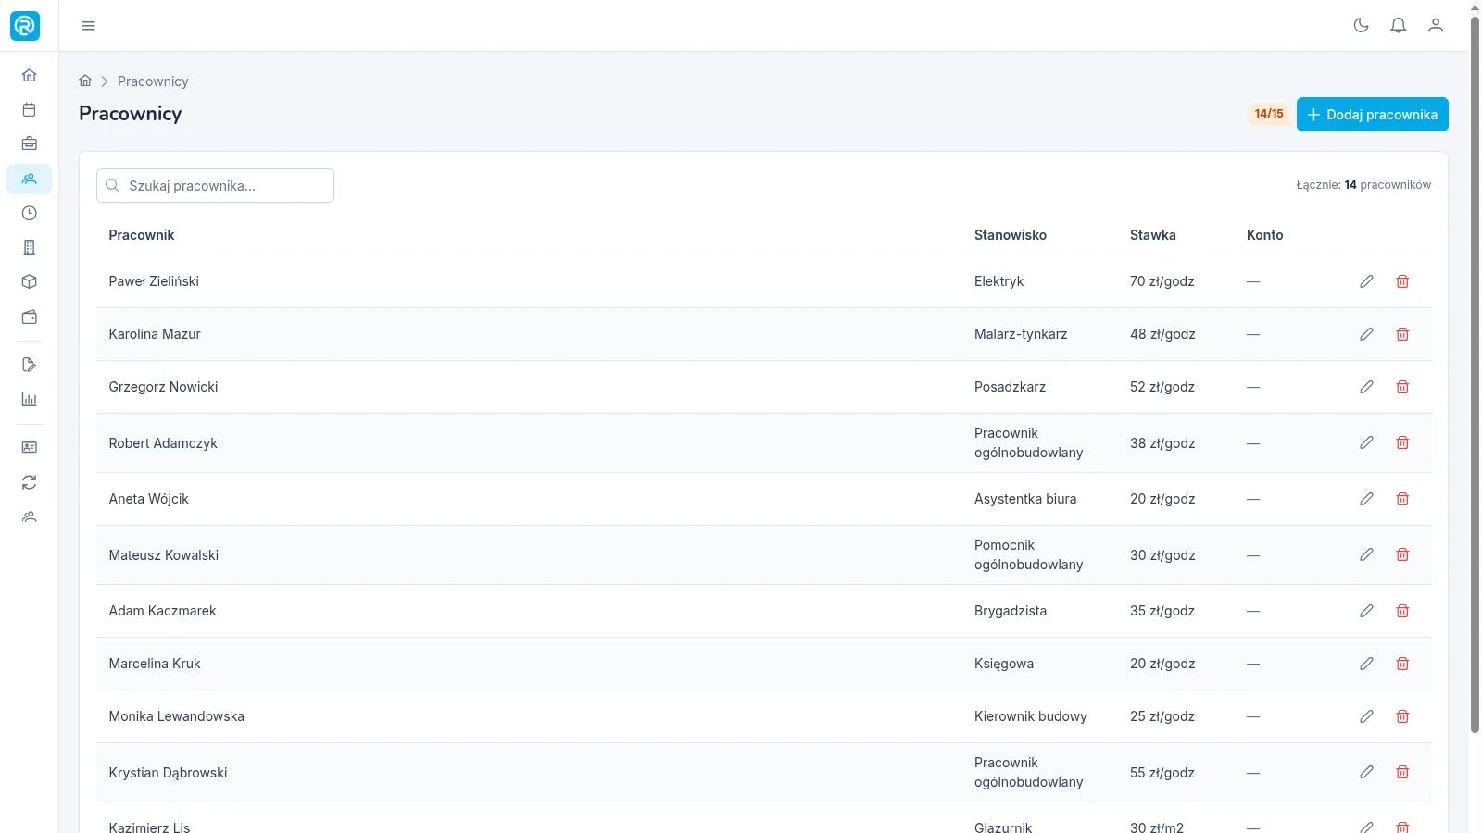1482x833 pixels.
Task: Edit Paweł Zieliński with the pencil icon
Action: [x=1366, y=281]
